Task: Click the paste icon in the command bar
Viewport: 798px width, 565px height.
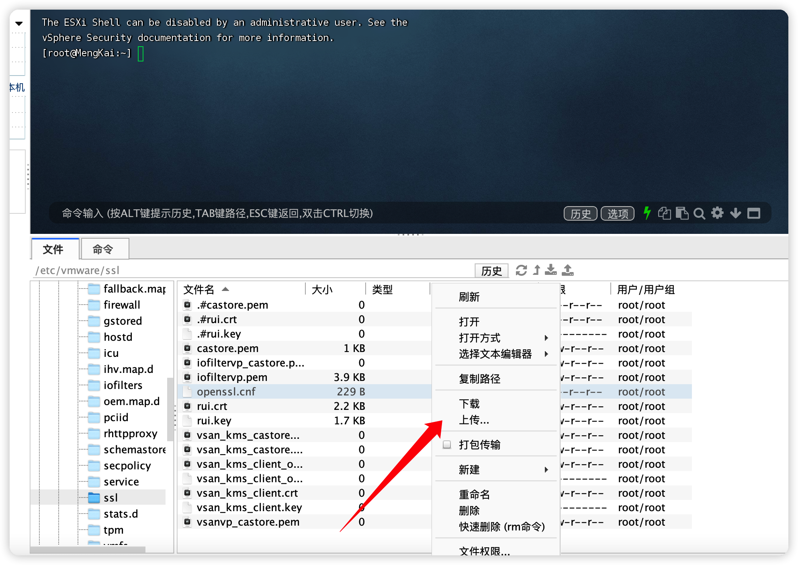Action: click(x=682, y=213)
